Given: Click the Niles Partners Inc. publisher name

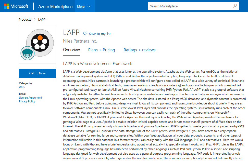Looking at the screenshot, I should point(80,41).
